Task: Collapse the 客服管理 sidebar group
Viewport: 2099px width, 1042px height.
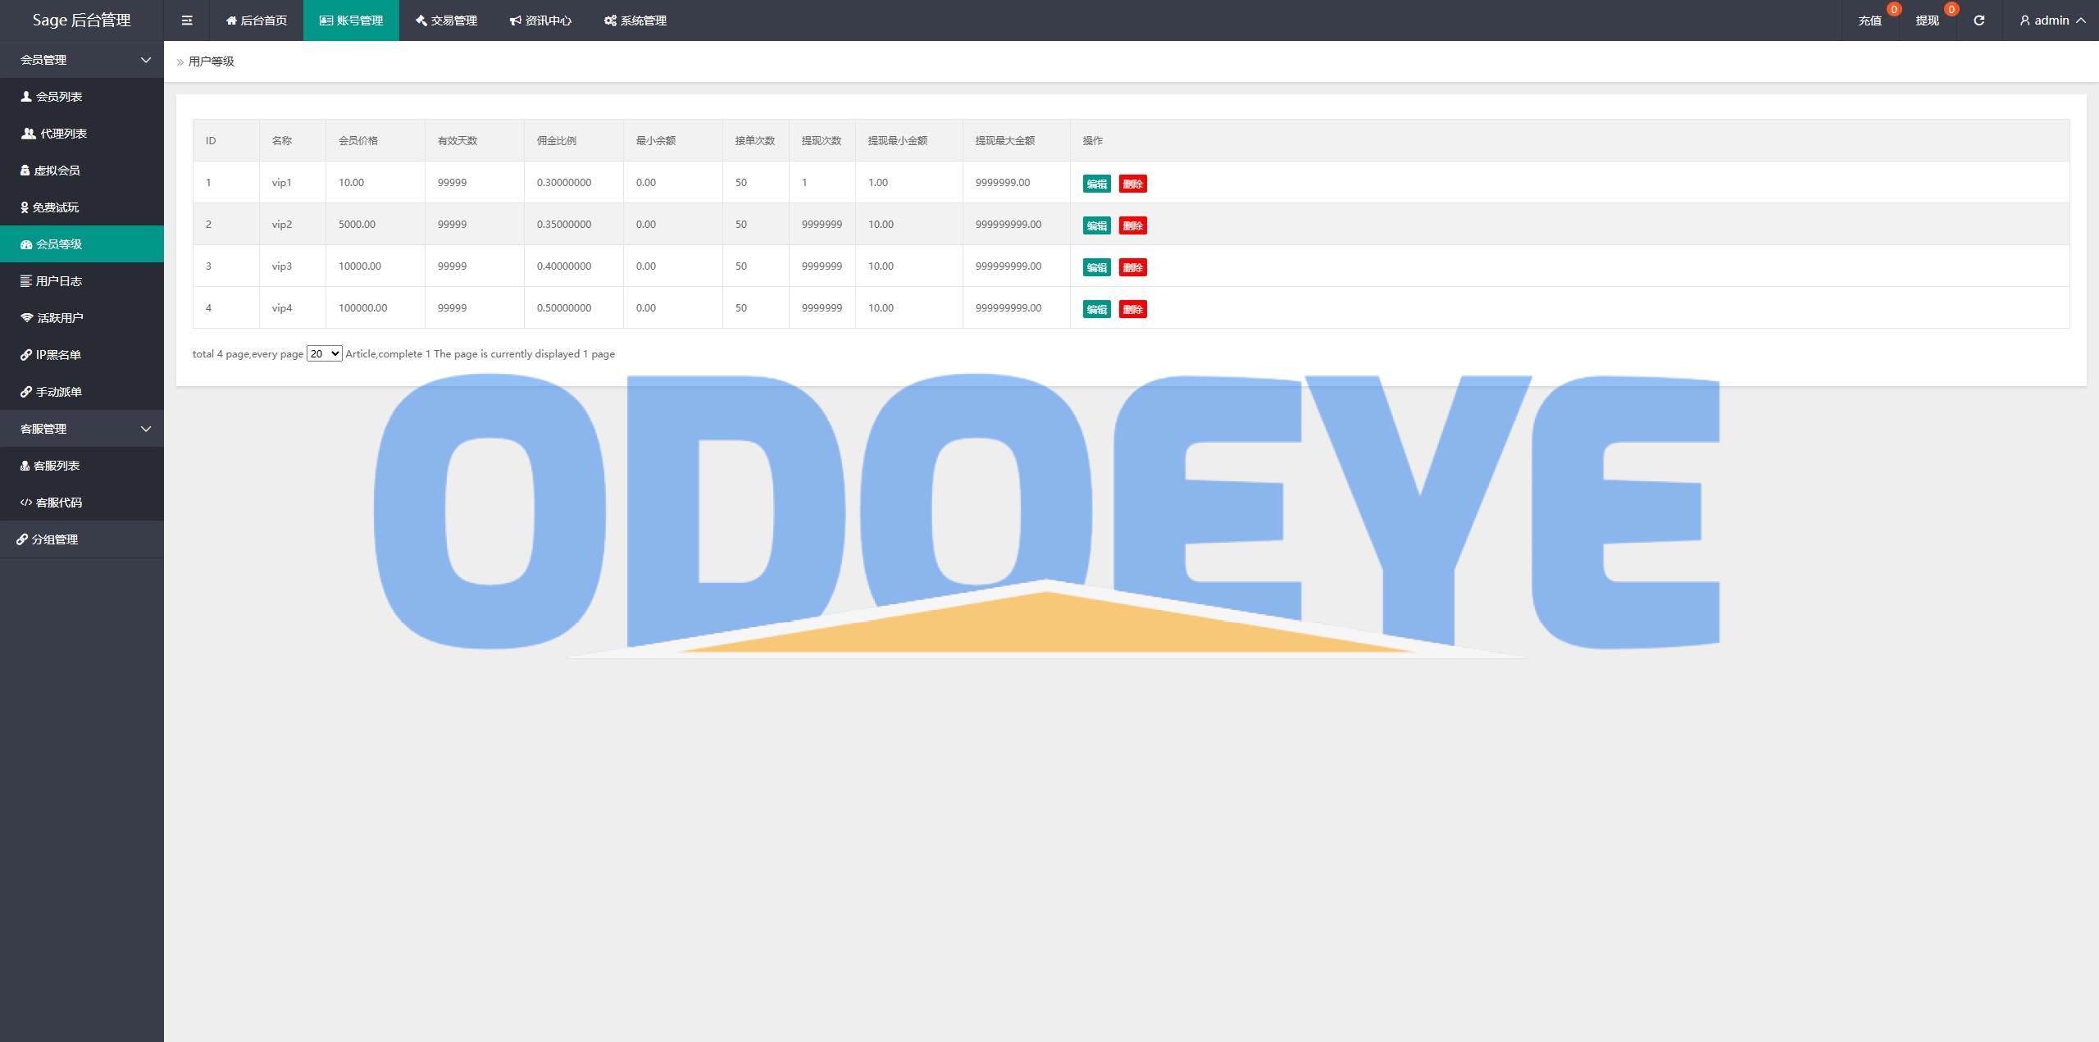Action: tap(82, 429)
